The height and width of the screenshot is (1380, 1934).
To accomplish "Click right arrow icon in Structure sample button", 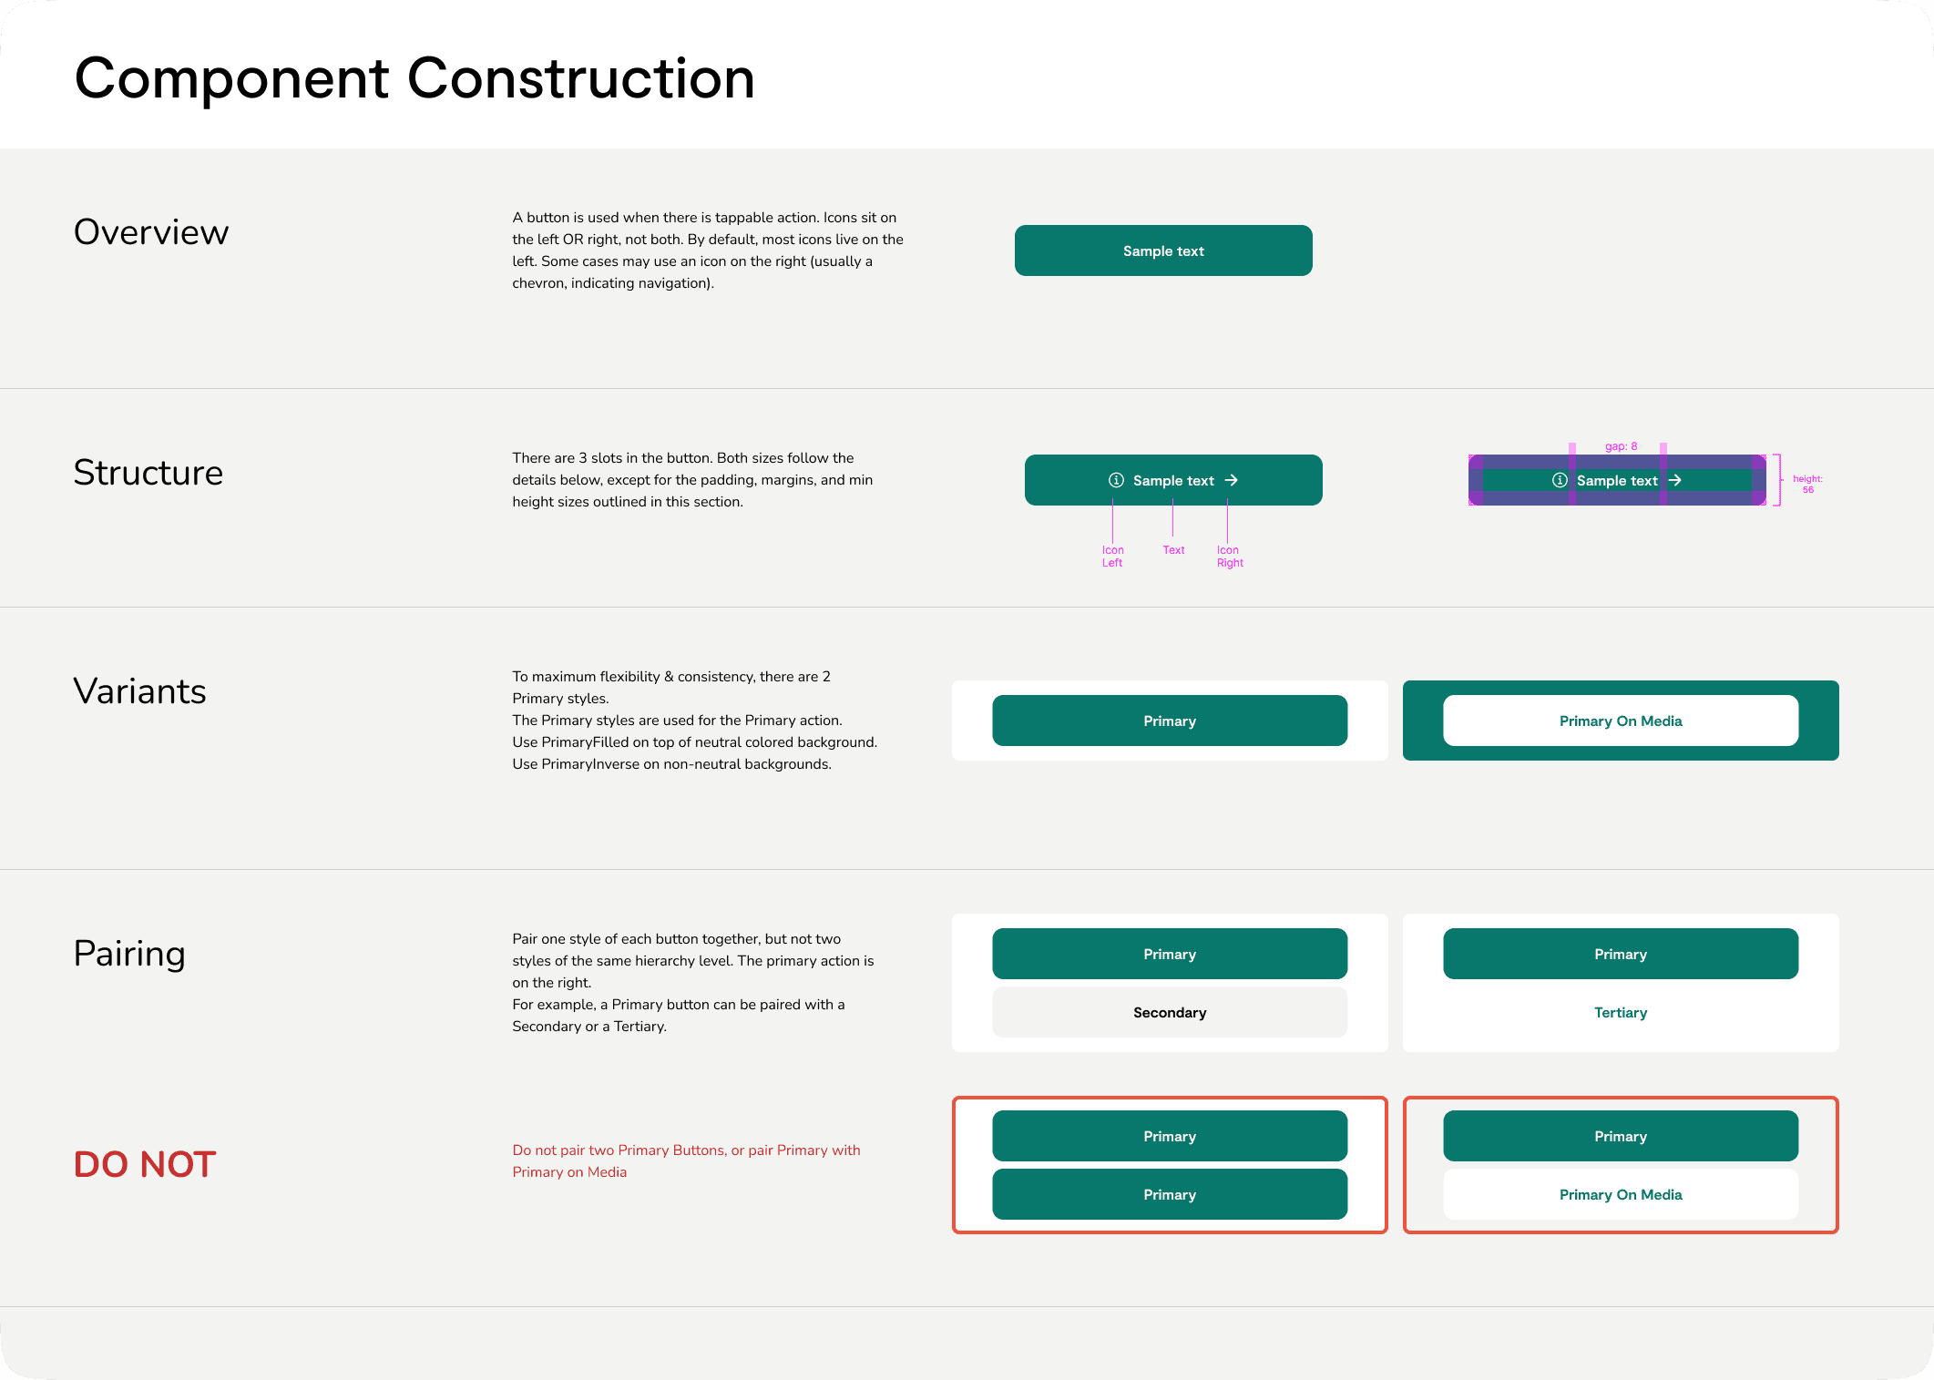I will [1231, 480].
